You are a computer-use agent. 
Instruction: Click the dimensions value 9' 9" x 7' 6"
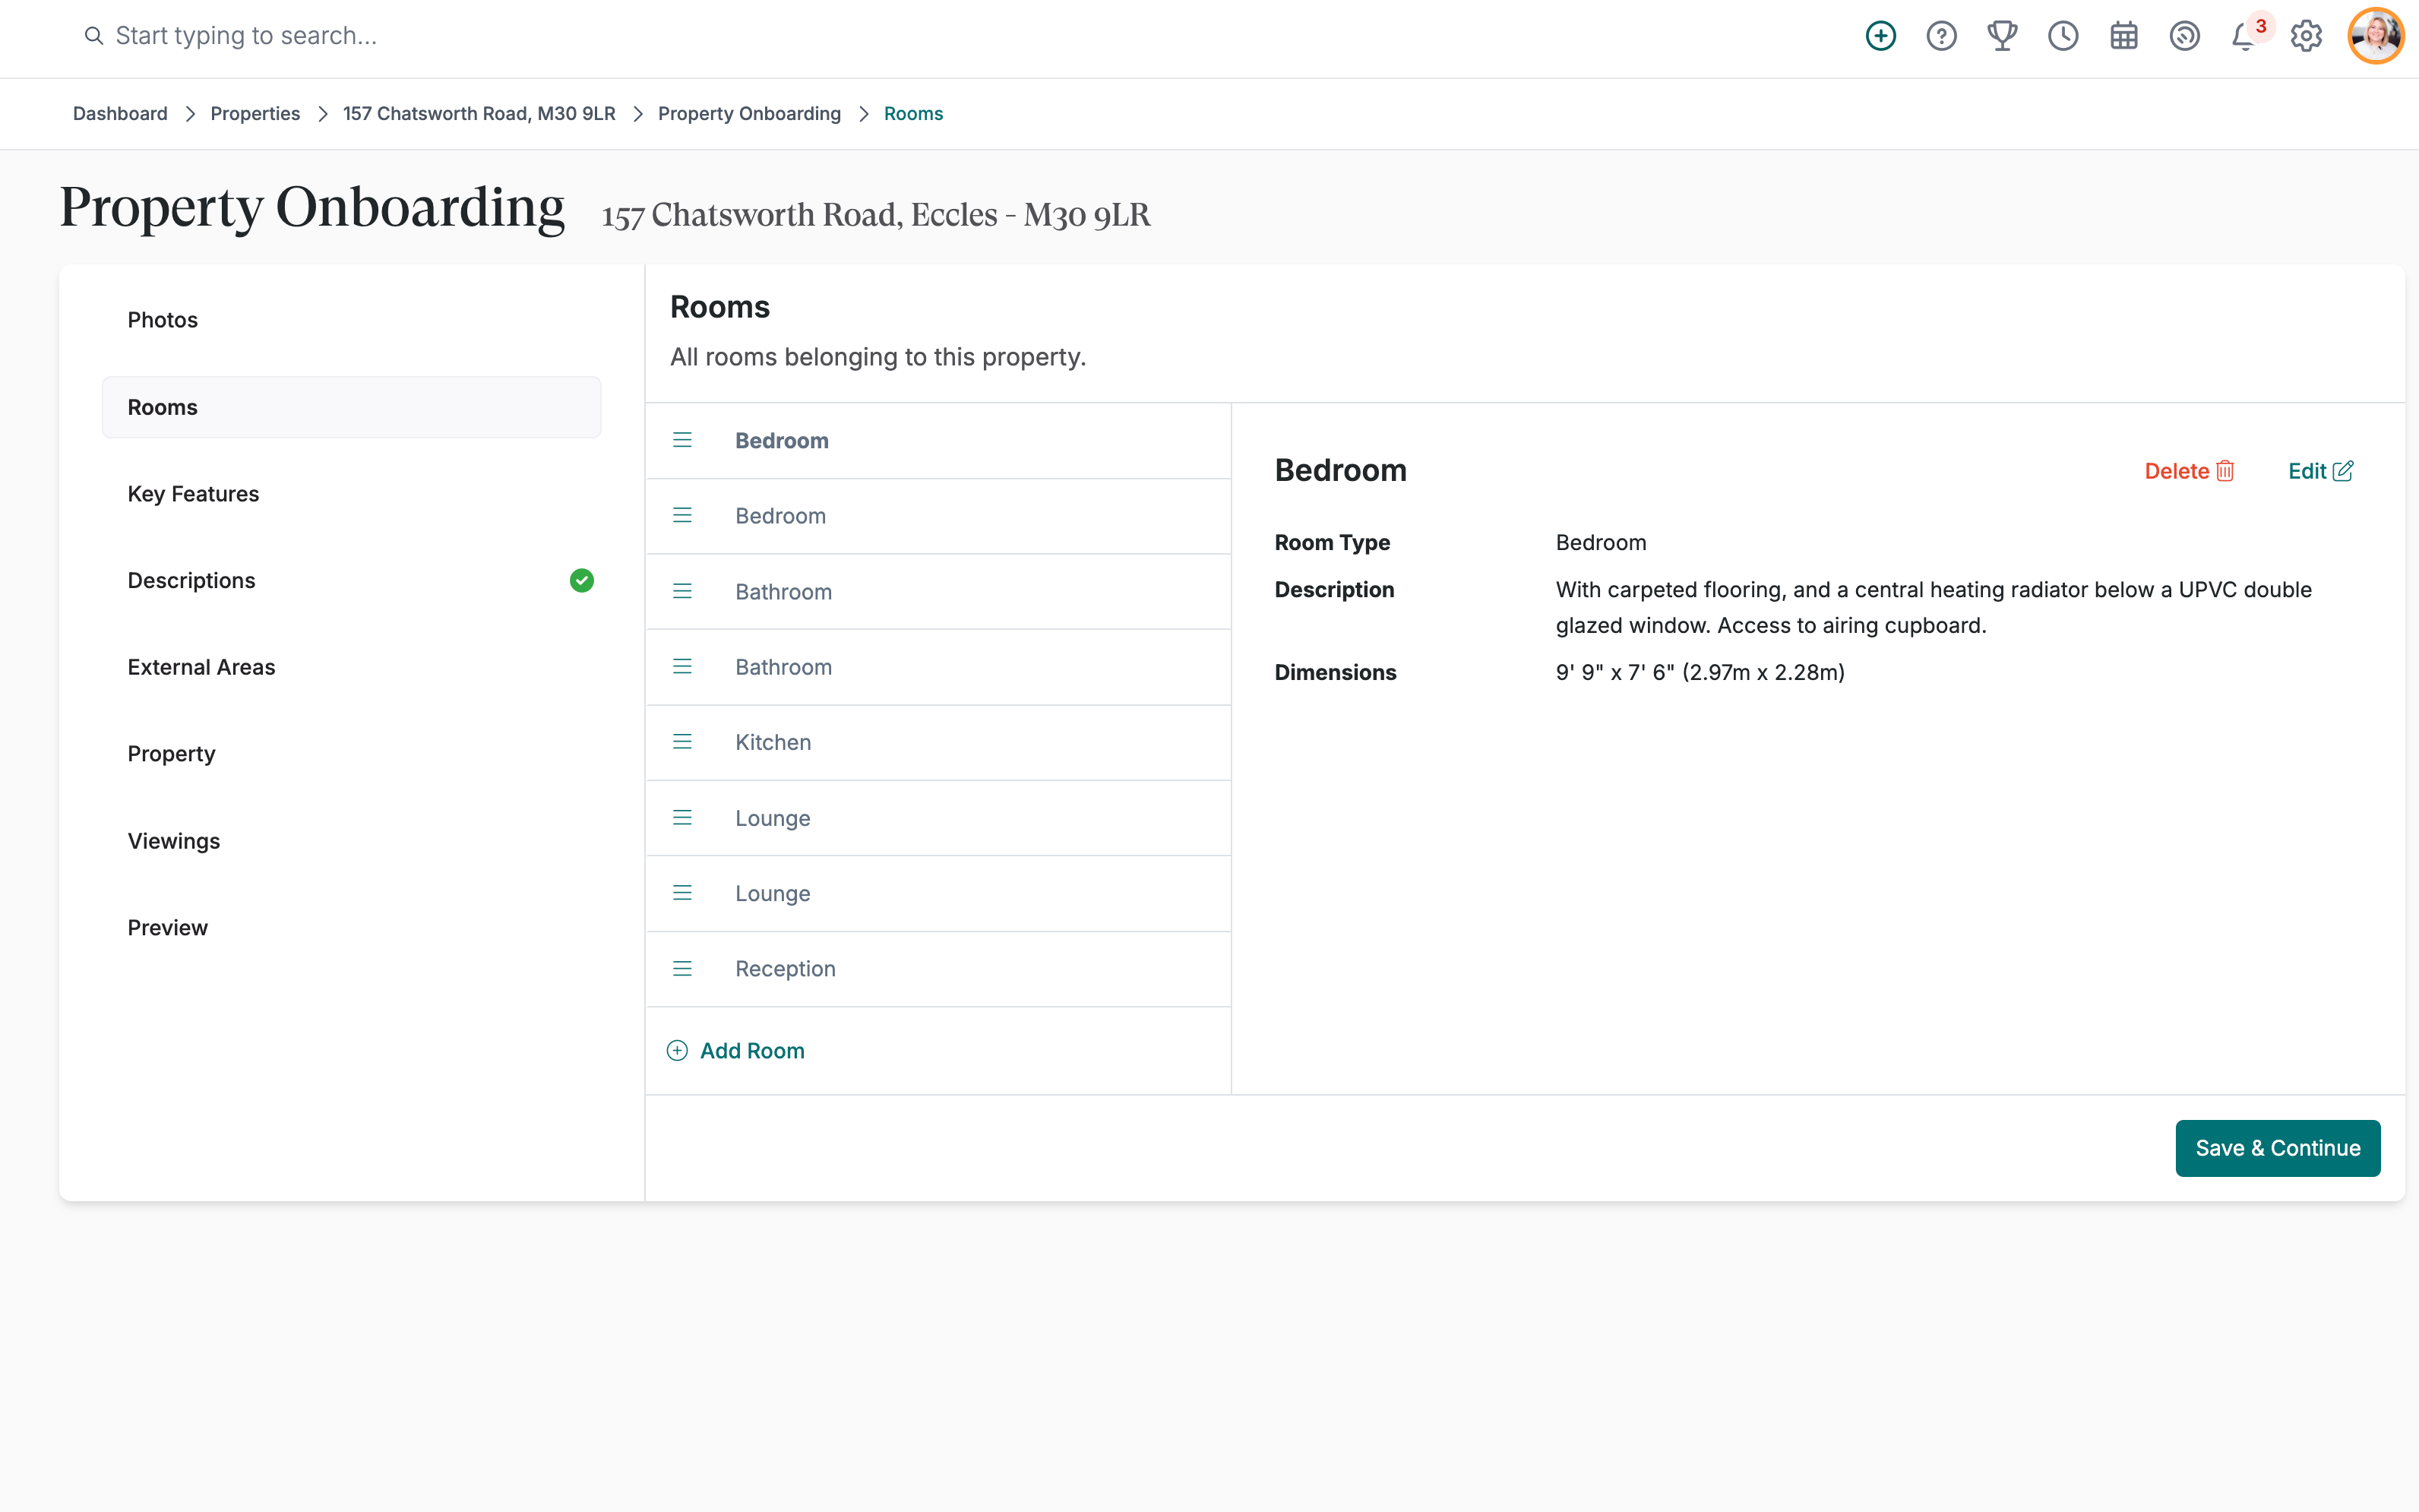(x=1700, y=672)
